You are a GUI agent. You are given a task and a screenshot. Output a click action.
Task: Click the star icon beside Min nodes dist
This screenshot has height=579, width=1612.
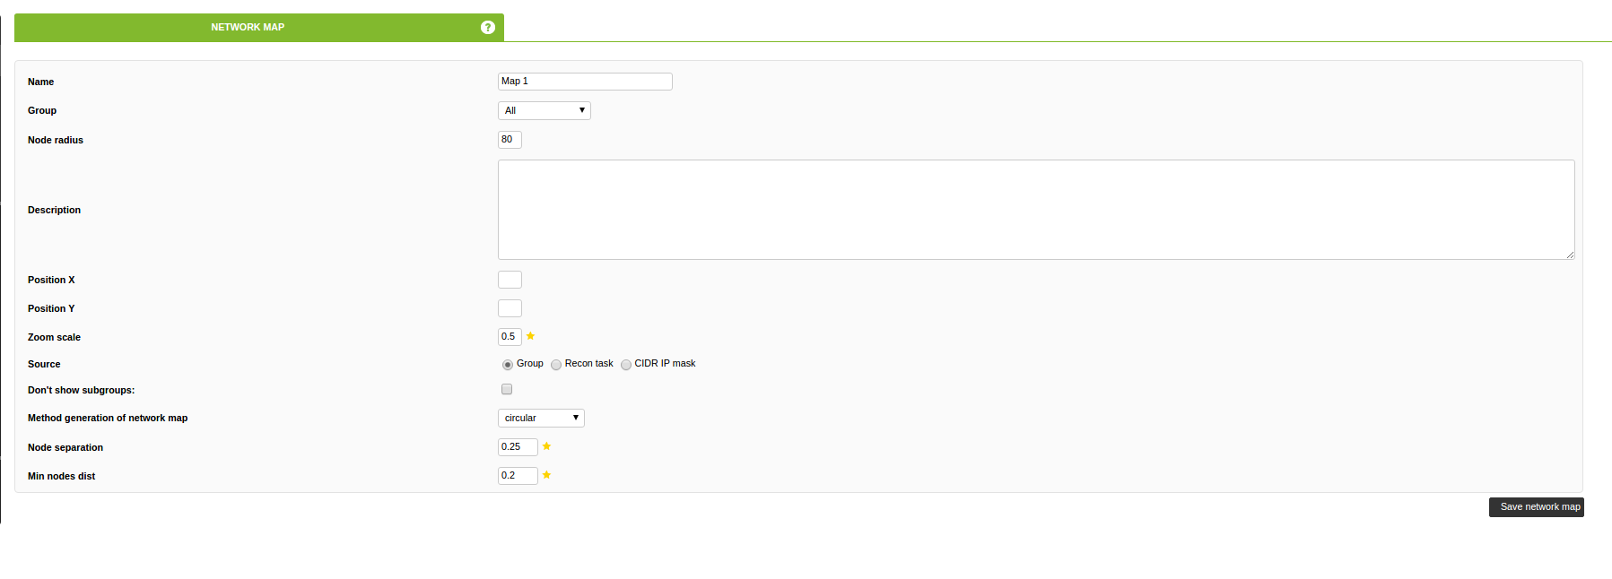click(x=546, y=475)
